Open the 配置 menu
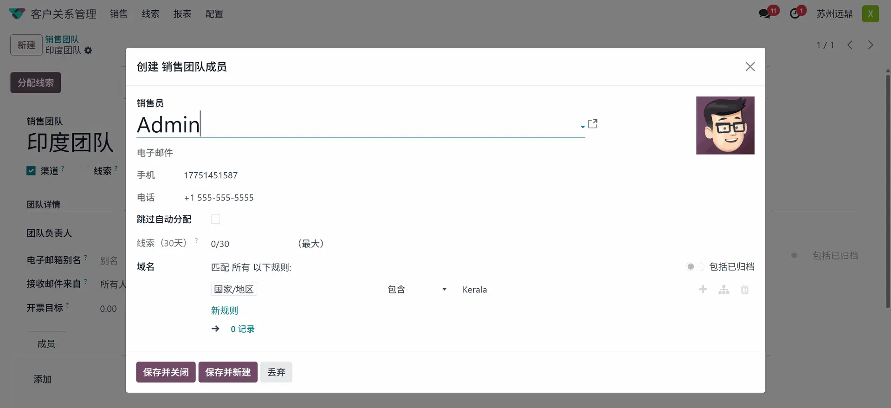Image resolution: width=891 pixels, height=408 pixels. pos(214,14)
